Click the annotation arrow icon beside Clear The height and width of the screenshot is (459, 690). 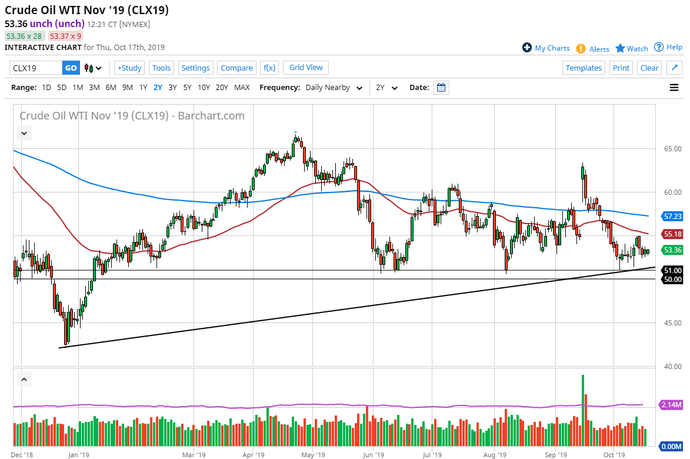(674, 67)
